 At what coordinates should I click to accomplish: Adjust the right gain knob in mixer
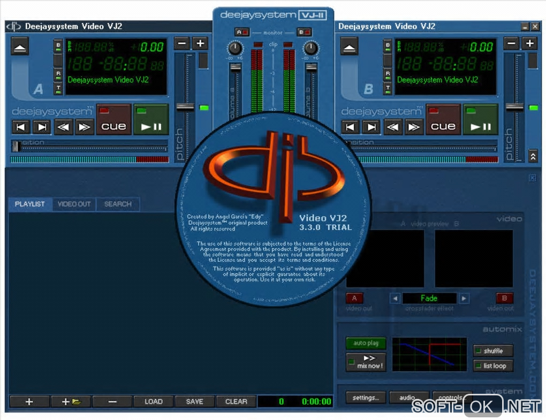coord(310,48)
